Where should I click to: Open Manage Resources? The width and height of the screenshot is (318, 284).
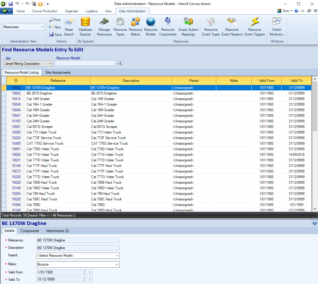pos(104,27)
